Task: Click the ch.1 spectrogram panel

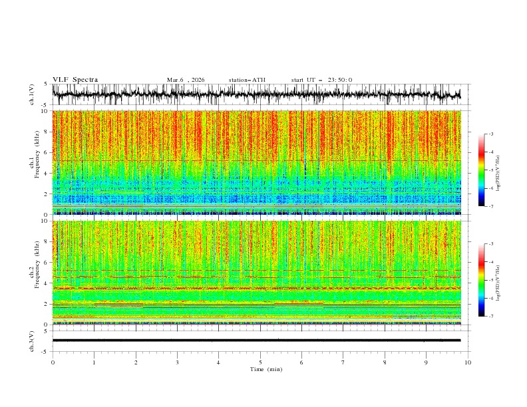Action: click(x=256, y=162)
